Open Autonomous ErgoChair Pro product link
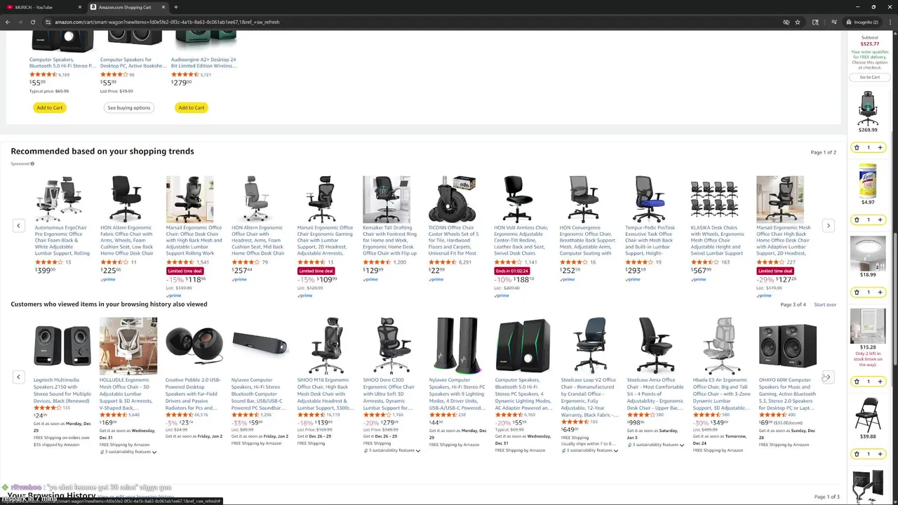898x505 pixels. point(62,240)
